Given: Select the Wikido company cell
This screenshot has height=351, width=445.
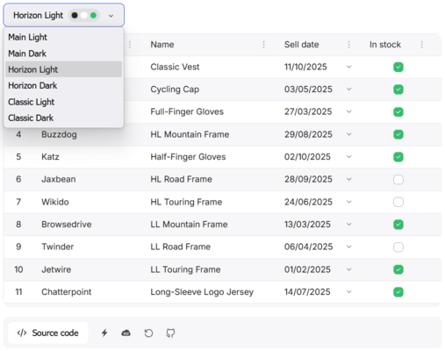Looking at the screenshot, I should (55, 202).
